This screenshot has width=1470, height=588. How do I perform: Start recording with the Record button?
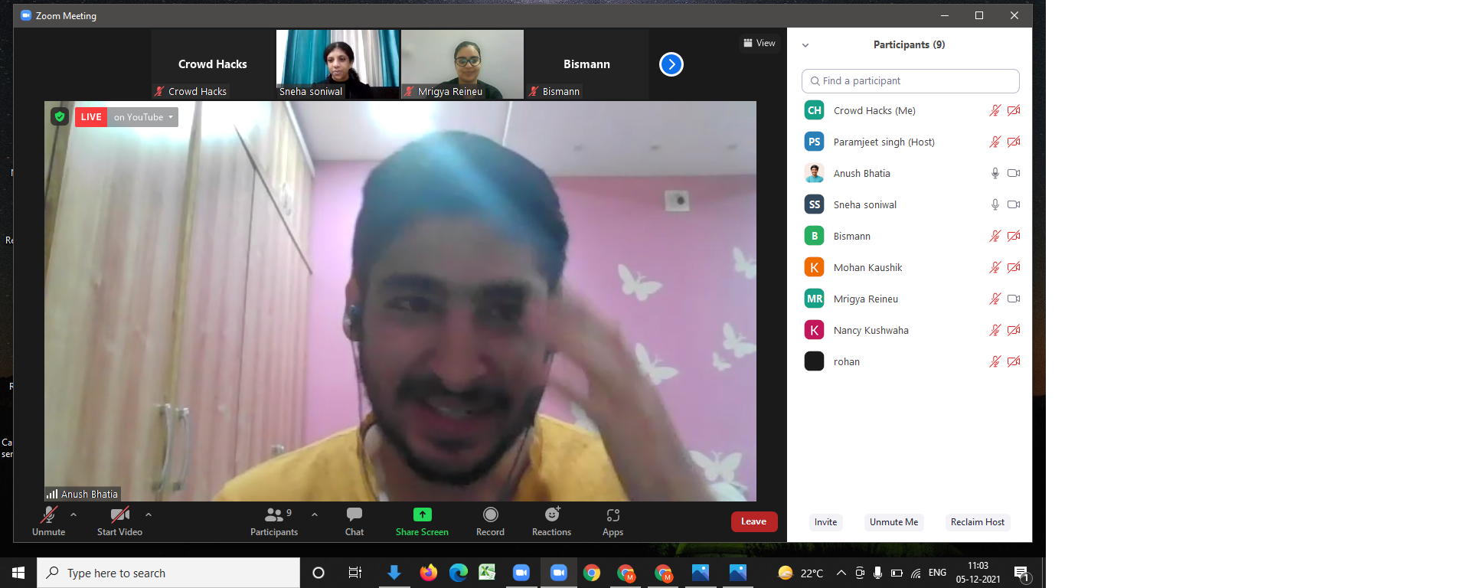(x=490, y=521)
